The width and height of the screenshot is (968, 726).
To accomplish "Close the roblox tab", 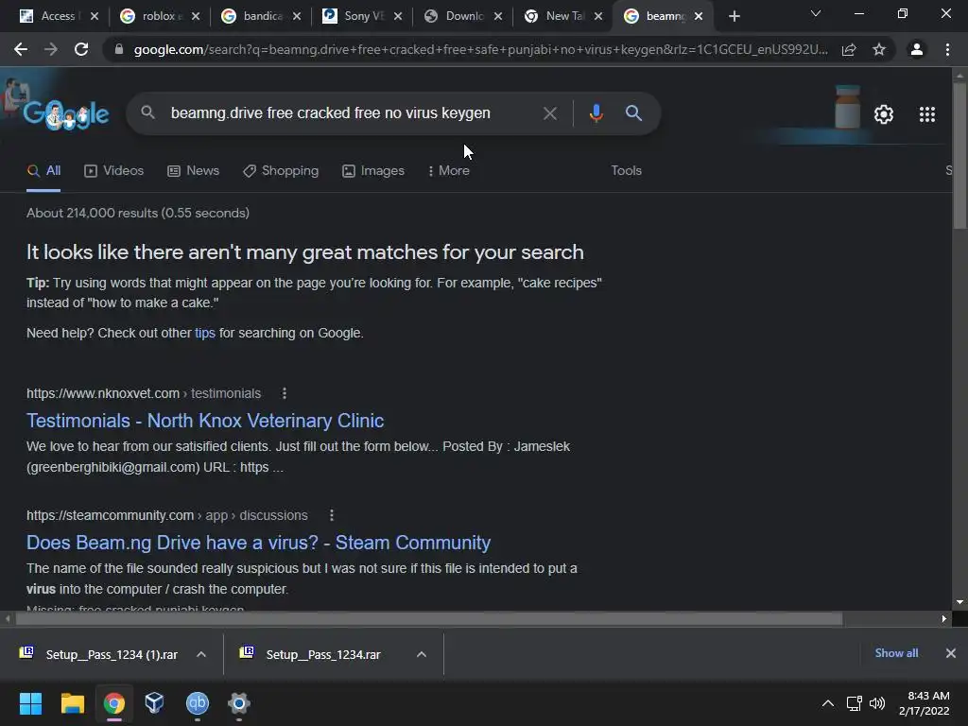I will click(x=196, y=17).
